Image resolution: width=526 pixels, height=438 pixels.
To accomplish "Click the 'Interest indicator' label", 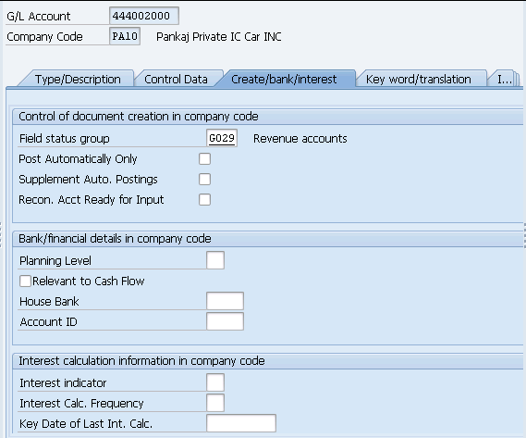I will coord(63,382).
